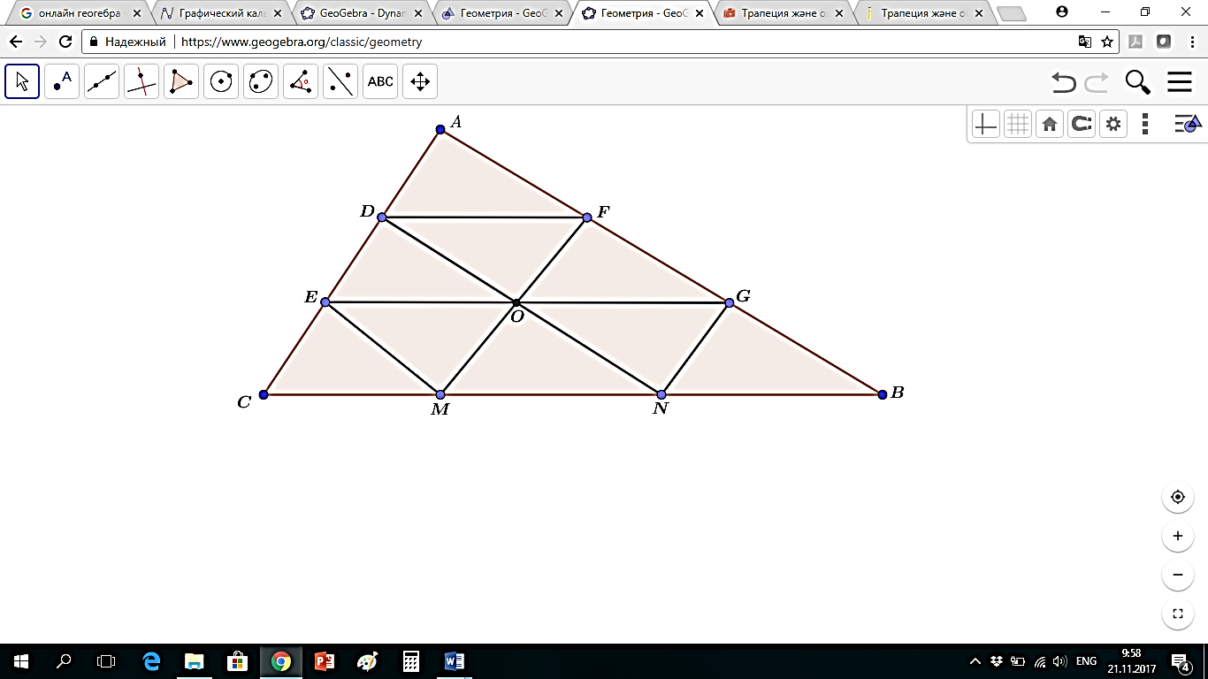This screenshot has height=679, width=1208.
Task: Click the geogebra.org address bar URL
Action: tap(302, 42)
